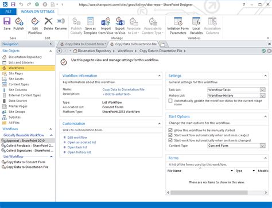Select Data Sources in navigation
This screenshot has width=272, height=208.
point(18,101)
